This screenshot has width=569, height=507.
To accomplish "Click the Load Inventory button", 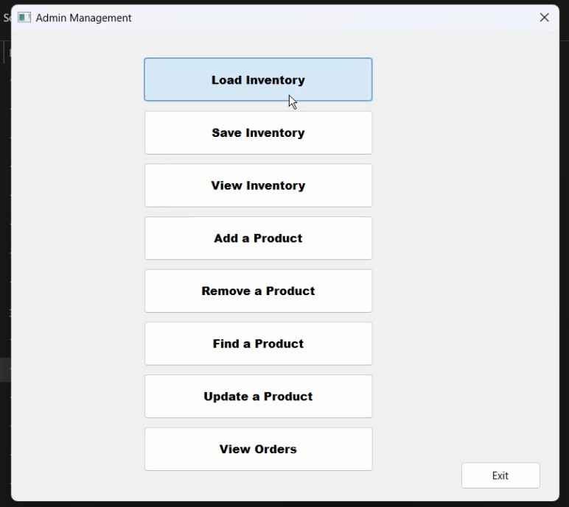I will (258, 79).
